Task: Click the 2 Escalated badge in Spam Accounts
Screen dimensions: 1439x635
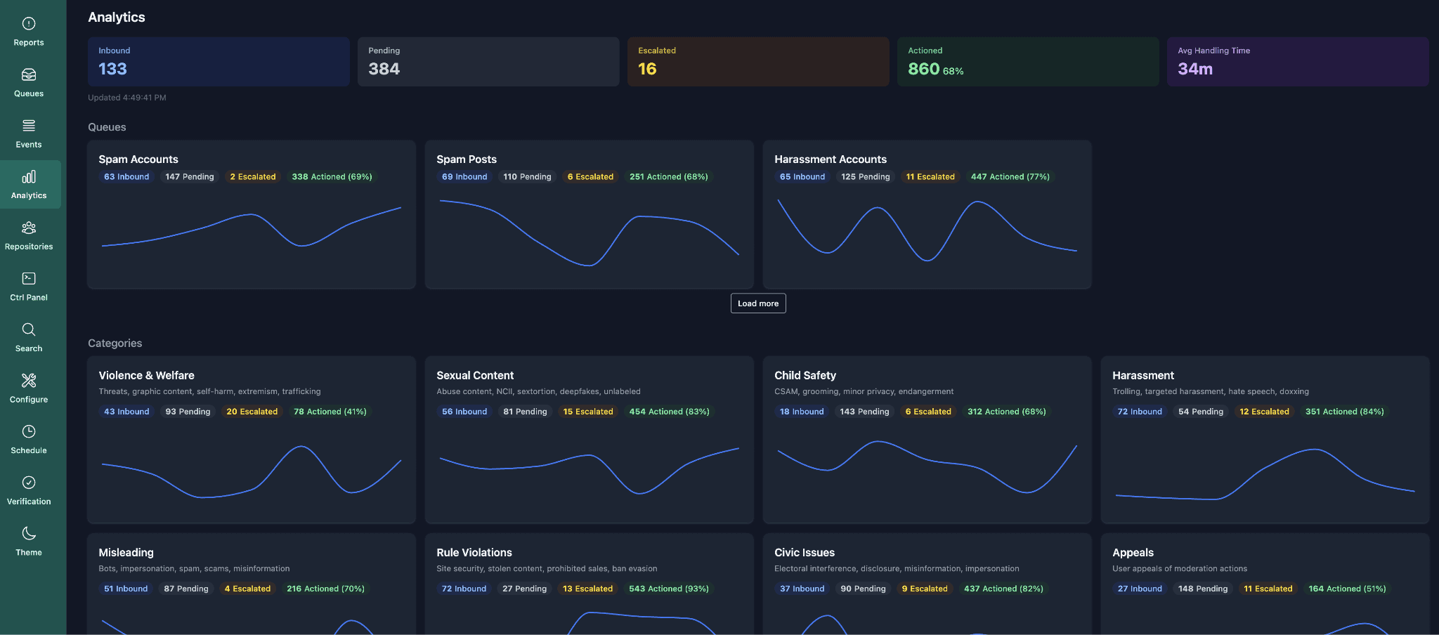Action: pos(253,177)
